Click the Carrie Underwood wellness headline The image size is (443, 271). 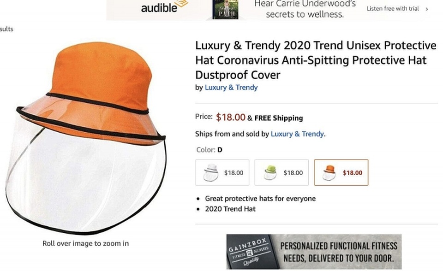coord(305,9)
